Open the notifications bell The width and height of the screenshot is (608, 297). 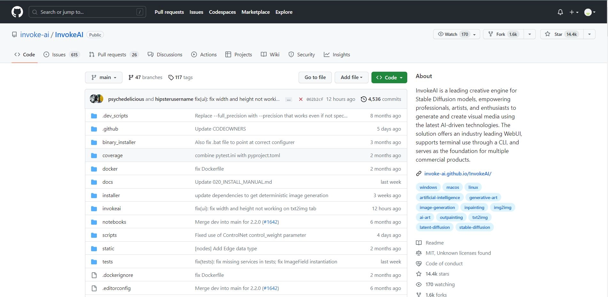[x=560, y=12]
